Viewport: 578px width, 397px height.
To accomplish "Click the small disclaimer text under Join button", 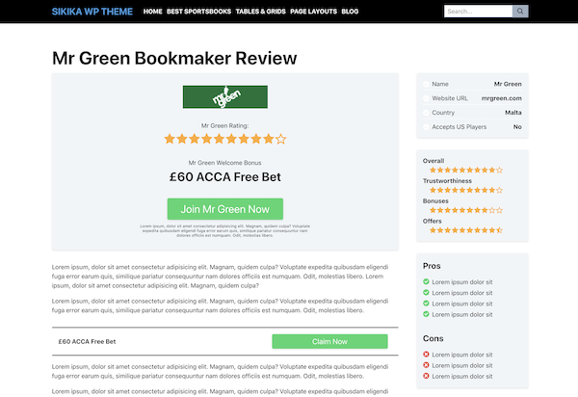I will [x=224, y=230].
